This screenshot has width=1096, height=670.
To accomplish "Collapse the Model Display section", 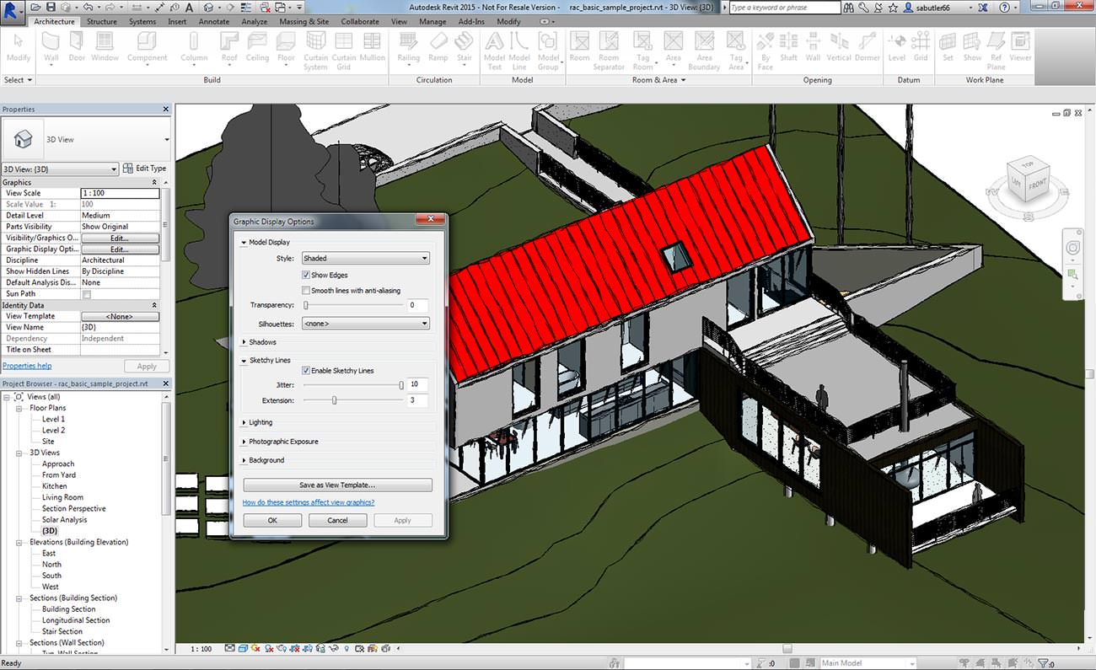I will [244, 243].
